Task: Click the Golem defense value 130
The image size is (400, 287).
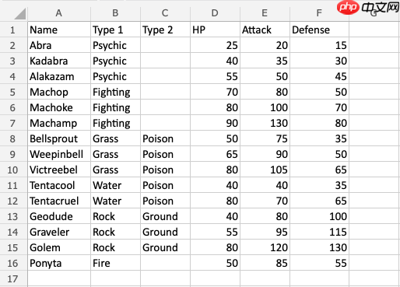Action: (x=319, y=247)
